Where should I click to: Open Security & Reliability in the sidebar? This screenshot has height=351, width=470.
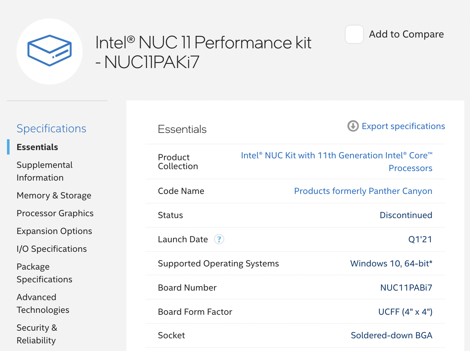pyautogui.click(x=37, y=334)
